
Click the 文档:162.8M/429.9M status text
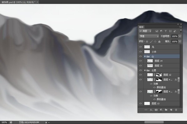click(x=29, y=122)
